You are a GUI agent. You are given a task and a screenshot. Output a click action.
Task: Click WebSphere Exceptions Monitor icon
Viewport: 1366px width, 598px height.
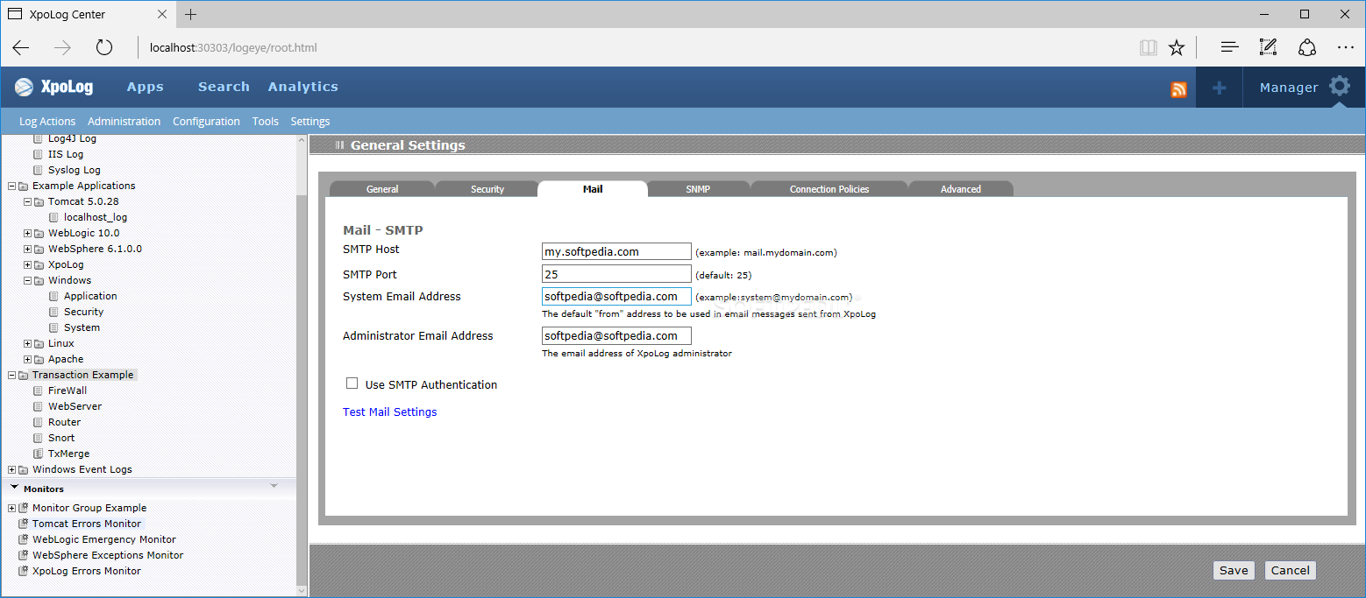(23, 555)
